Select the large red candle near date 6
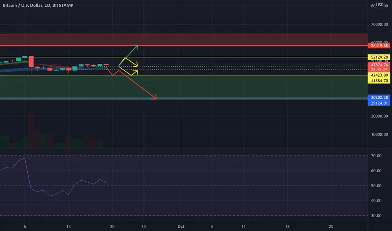 [x=31, y=62]
